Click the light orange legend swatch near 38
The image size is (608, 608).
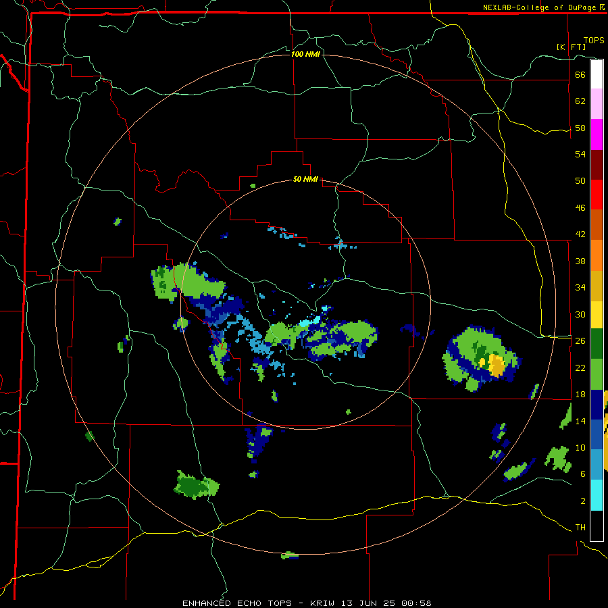[x=597, y=255]
